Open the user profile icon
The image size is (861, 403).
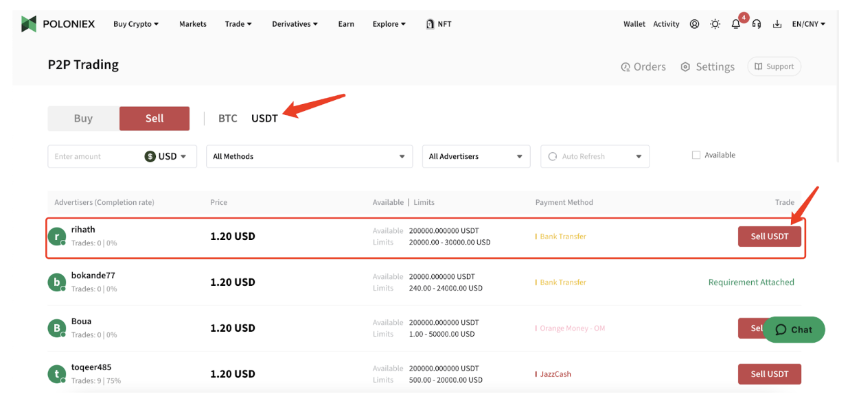point(694,24)
